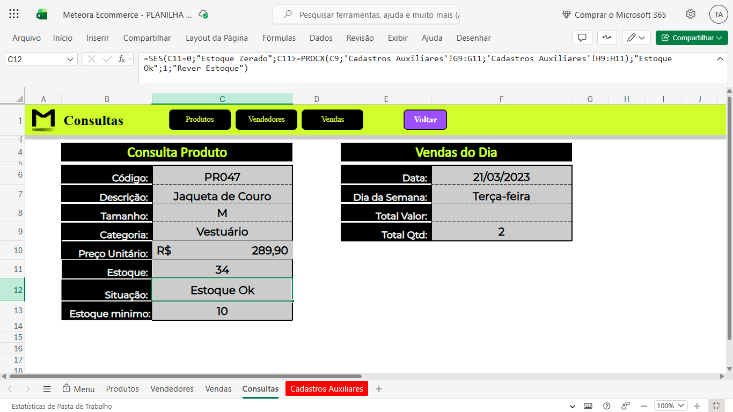733x412 pixels.
Task: Click the cloud saved status icon
Action: 203,14
